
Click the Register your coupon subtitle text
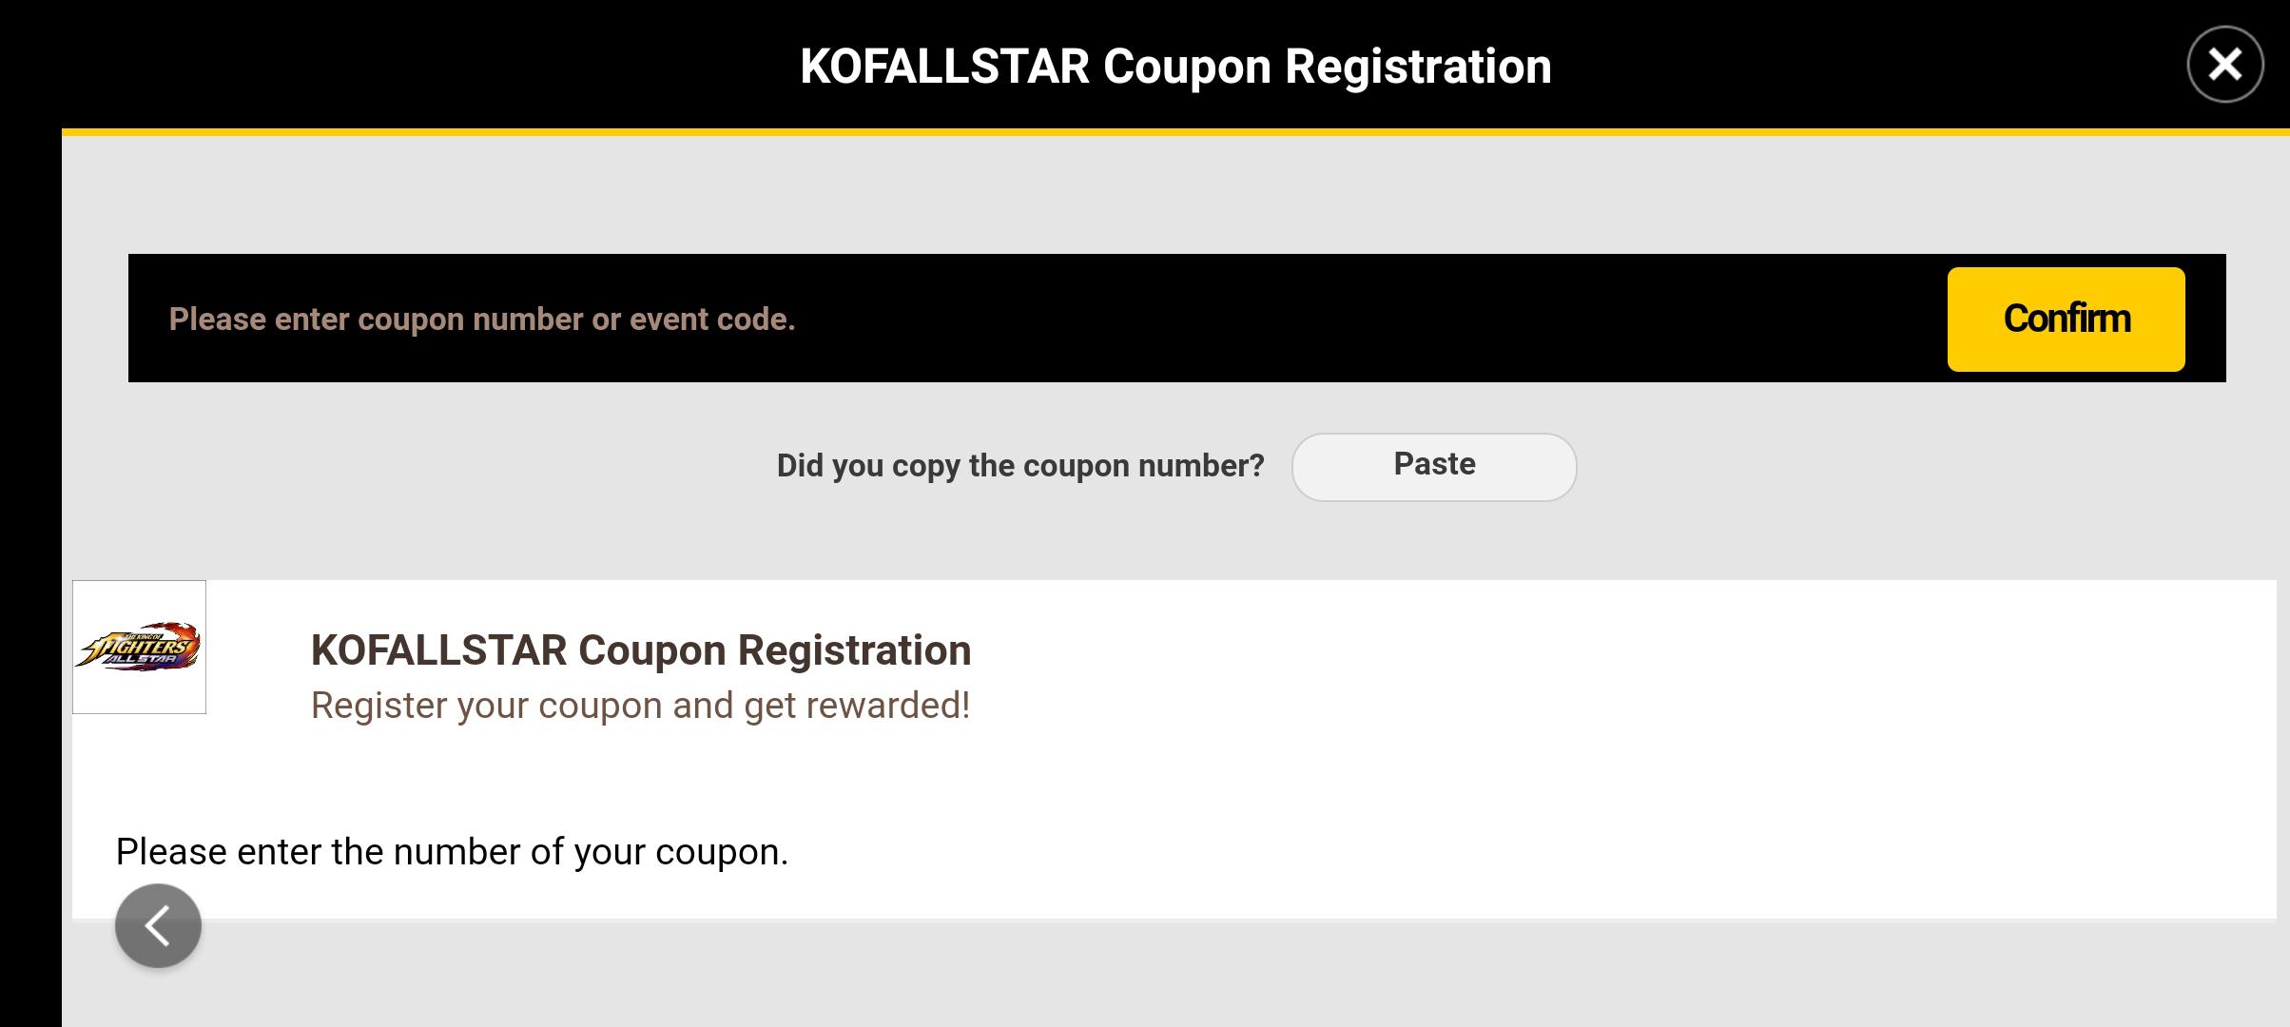pos(639,705)
